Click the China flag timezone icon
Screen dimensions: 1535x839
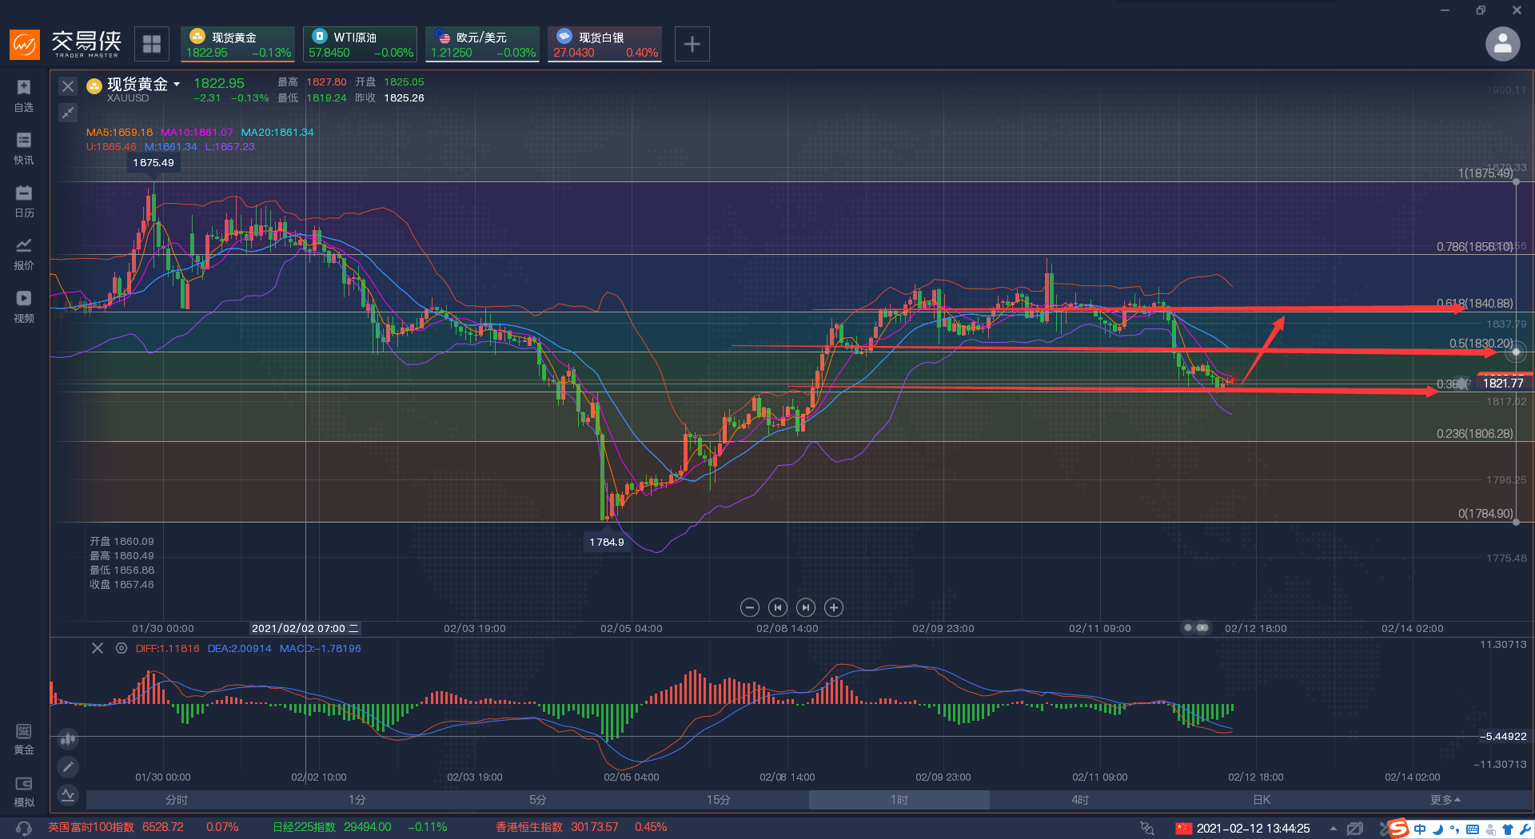click(1184, 828)
